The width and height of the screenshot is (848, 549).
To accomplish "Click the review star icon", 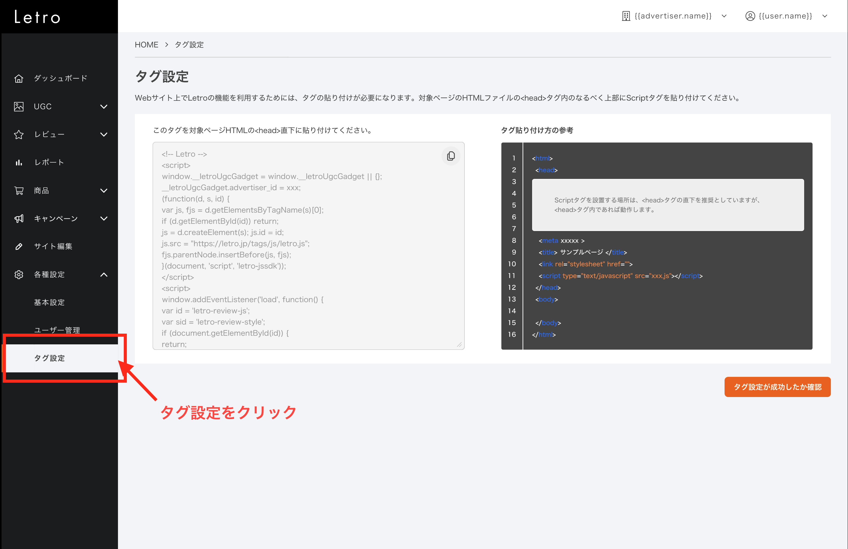I will click(x=19, y=135).
